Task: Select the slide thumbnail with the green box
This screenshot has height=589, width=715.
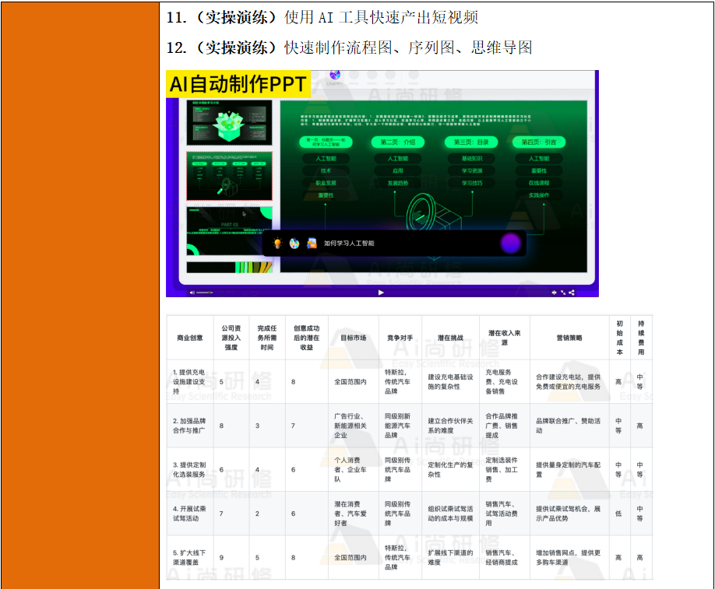Action: pyautogui.click(x=229, y=122)
